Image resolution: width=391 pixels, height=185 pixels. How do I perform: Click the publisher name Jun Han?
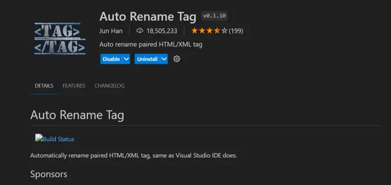[x=111, y=31]
